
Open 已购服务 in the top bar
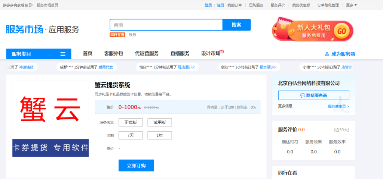pyautogui.click(x=256, y=5)
